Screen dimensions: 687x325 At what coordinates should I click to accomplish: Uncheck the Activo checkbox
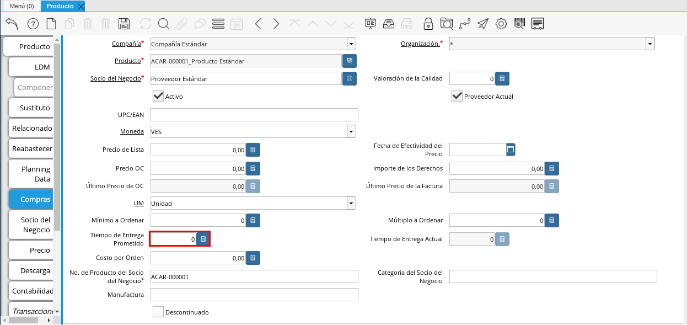coord(158,97)
